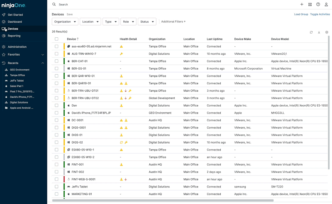The width and height of the screenshot is (332, 204).
Task: Open the Role filter dropdown
Action: (x=128, y=22)
